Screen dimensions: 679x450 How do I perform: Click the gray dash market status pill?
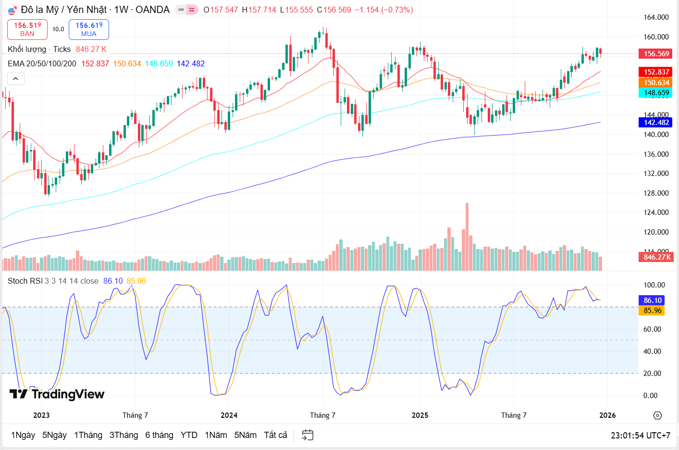coord(181,10)
